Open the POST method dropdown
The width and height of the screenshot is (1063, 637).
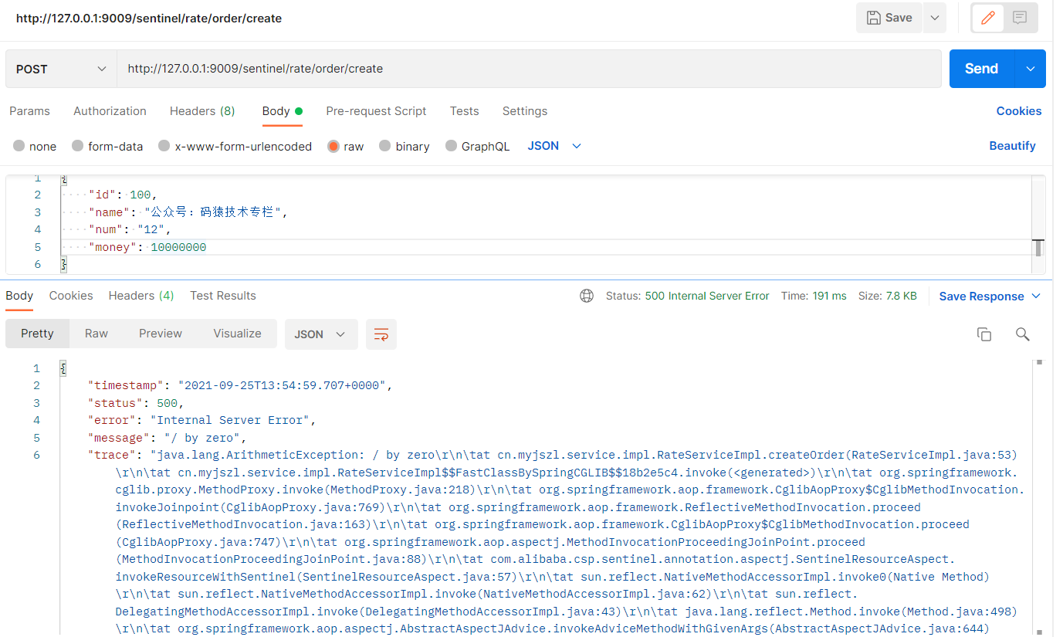click(x=61, y=69)
